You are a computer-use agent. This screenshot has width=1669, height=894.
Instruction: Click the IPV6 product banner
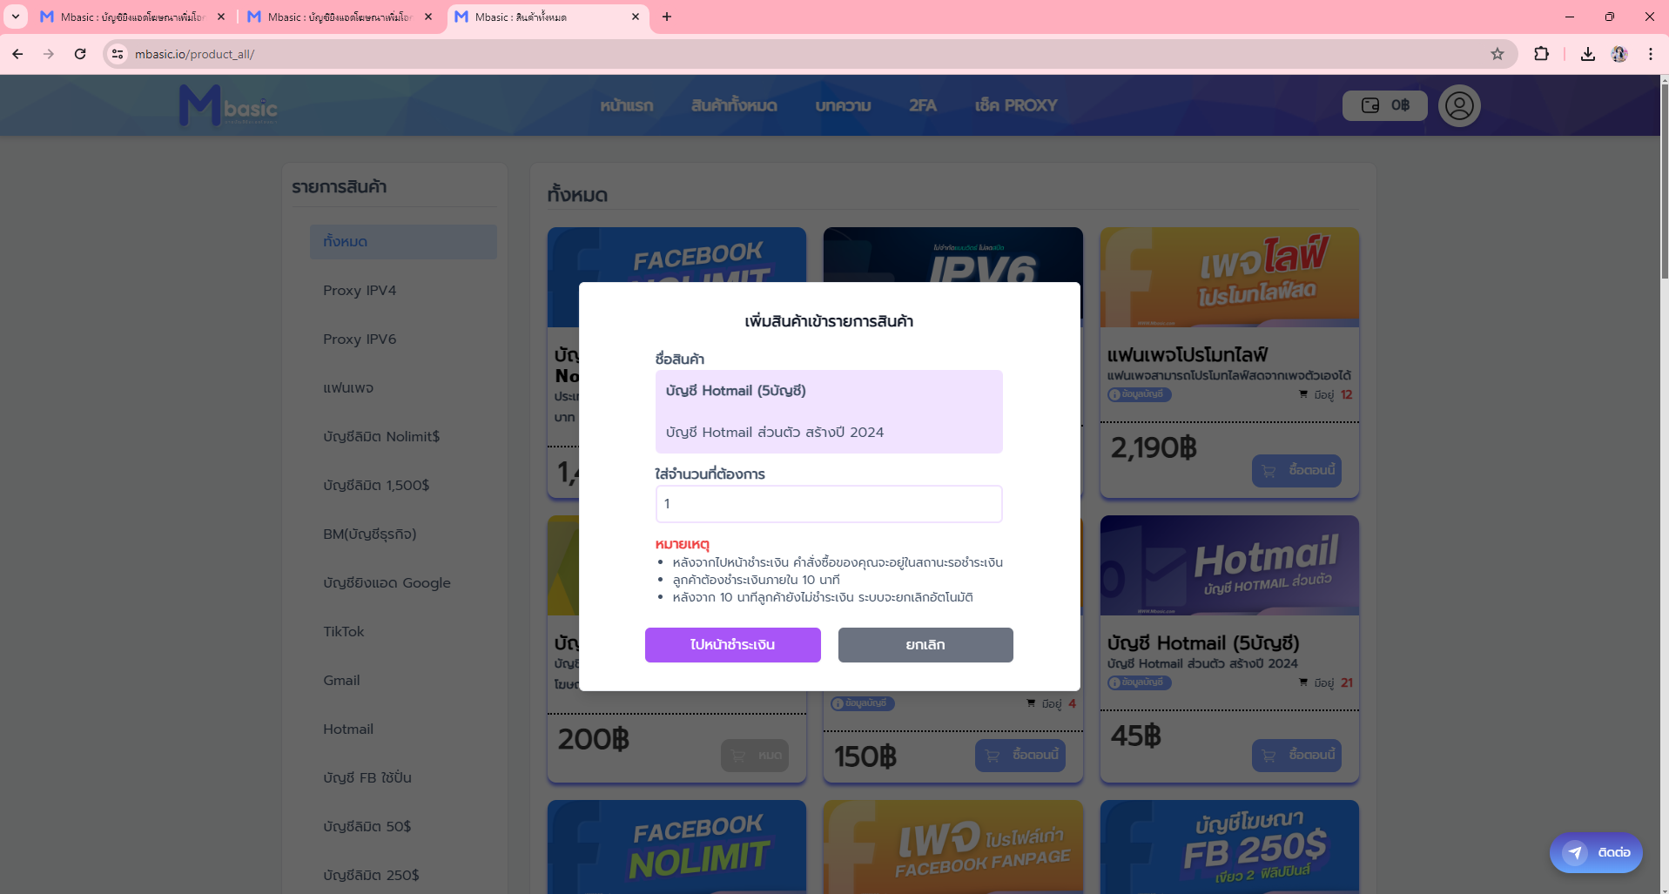tap(953, 255)
